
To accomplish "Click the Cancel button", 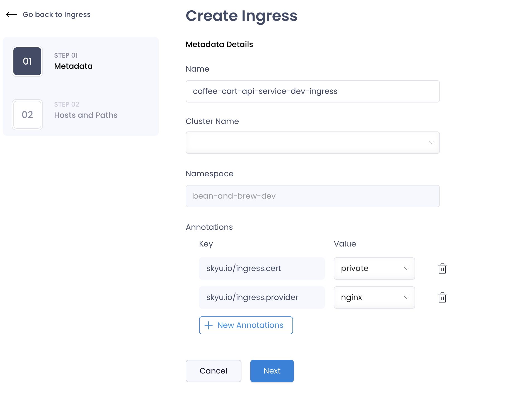I will point(213,371).
